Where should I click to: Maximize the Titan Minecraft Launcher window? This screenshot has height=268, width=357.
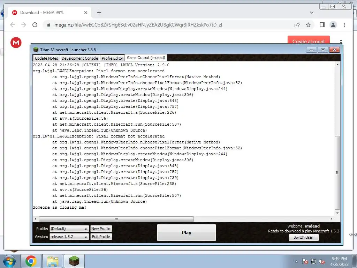323,50
